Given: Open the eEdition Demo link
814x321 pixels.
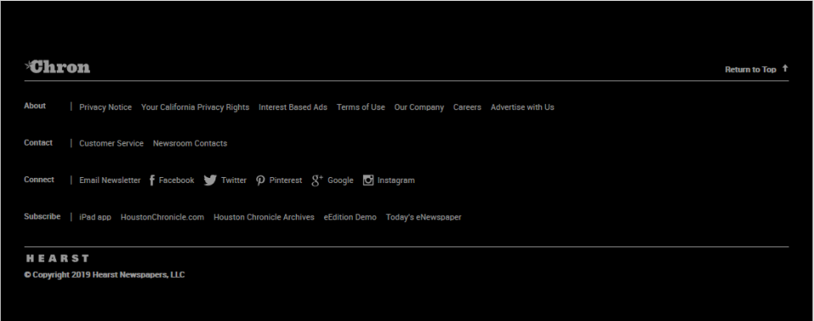Looking at the screenshot, I should coord(350,218).
